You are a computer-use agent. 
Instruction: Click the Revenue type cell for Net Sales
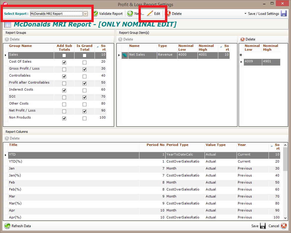167,55
